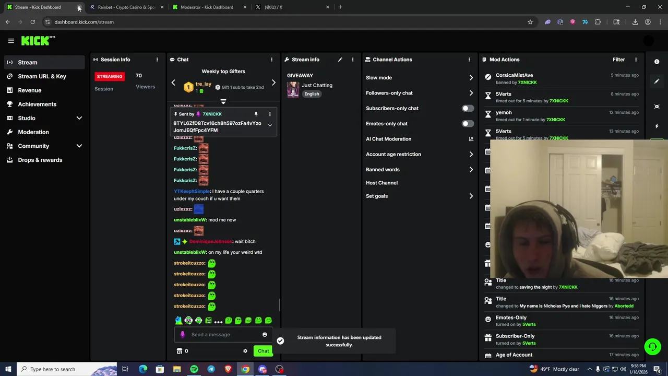Reload the page
The height and width of the screenshot is (376, 668).
coord(32,22)
